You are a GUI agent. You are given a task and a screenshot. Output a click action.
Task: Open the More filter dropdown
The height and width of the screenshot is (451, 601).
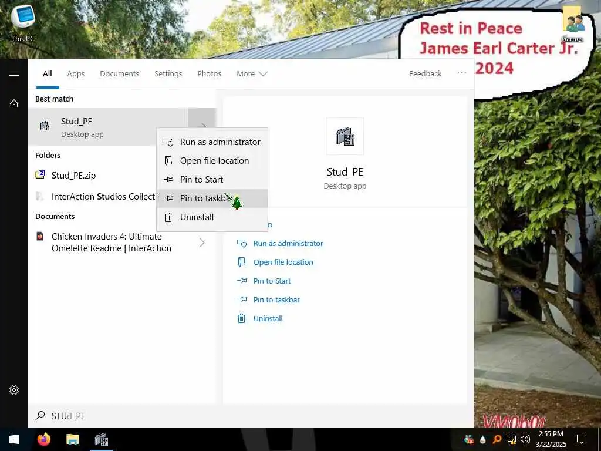tap(252, 73)
